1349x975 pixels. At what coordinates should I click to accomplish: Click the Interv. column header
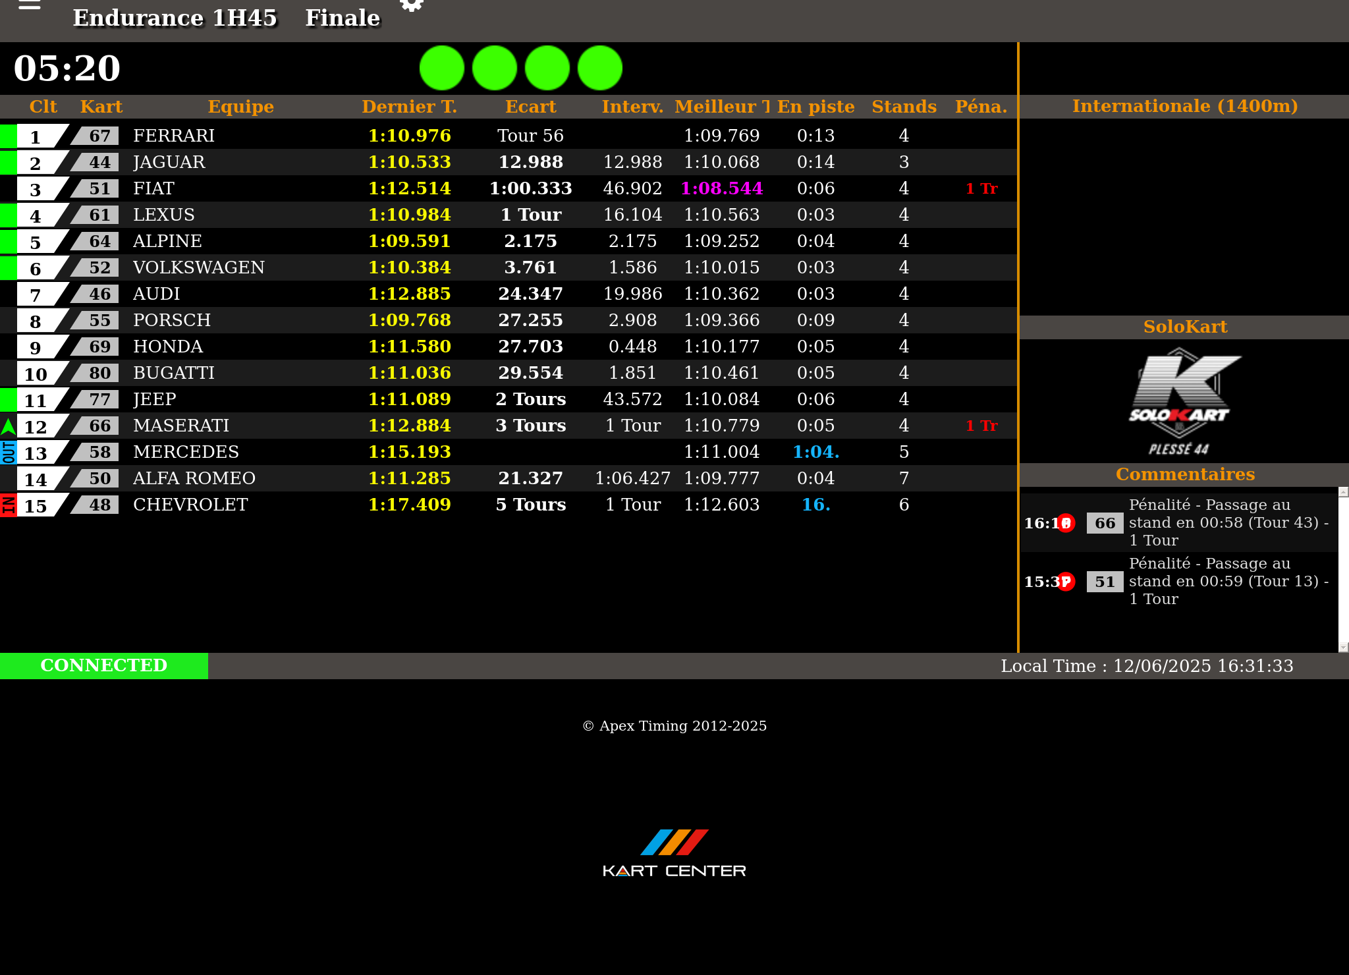(632, 107)
